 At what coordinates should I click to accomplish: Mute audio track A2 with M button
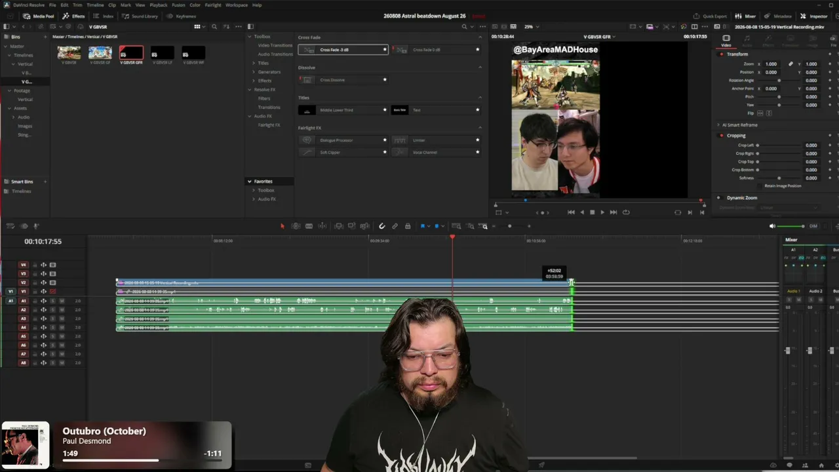[x=62, y=310]
